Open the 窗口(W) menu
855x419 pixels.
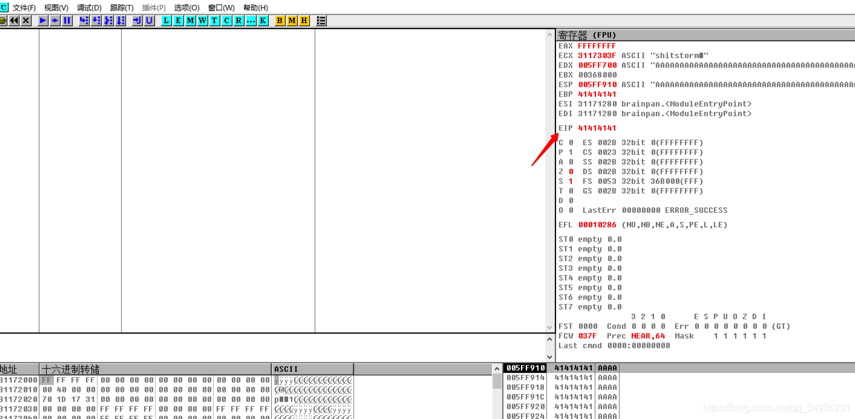pyautogui.click(x=221, y=7)
